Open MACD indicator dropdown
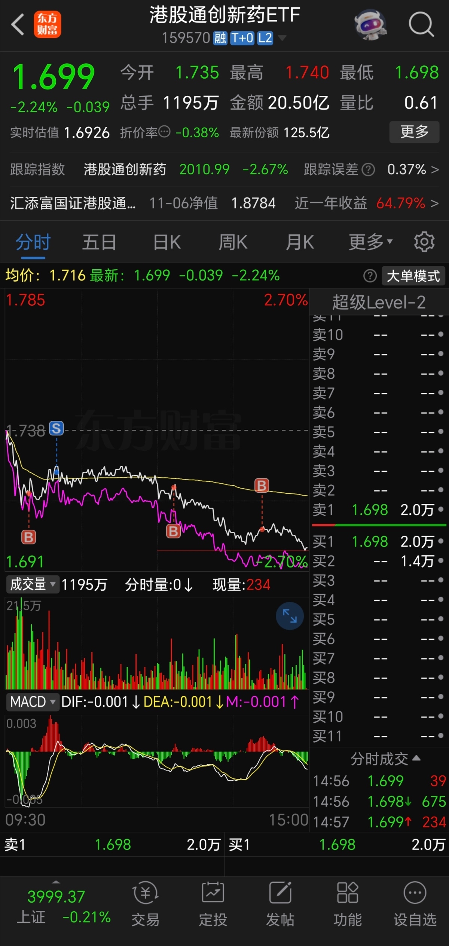This screenshot has height=946, width=449. 33,702
